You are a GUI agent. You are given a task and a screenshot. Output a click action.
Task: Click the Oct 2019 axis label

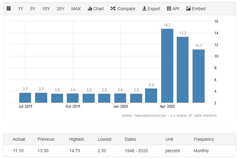[x=73, y=106]
